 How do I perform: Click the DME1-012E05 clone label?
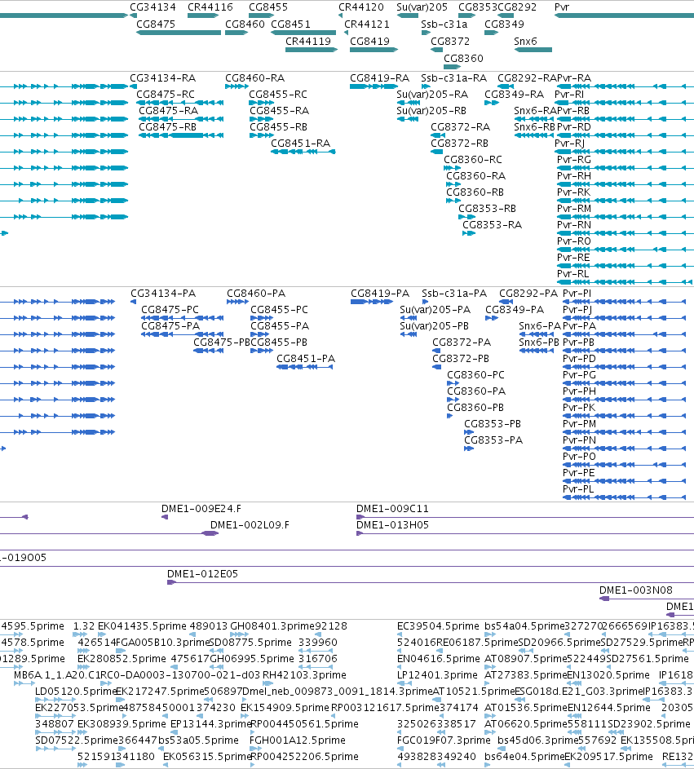pyautogui.click(x=202, y=574)
